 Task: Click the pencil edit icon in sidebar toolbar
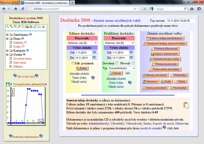11,27
